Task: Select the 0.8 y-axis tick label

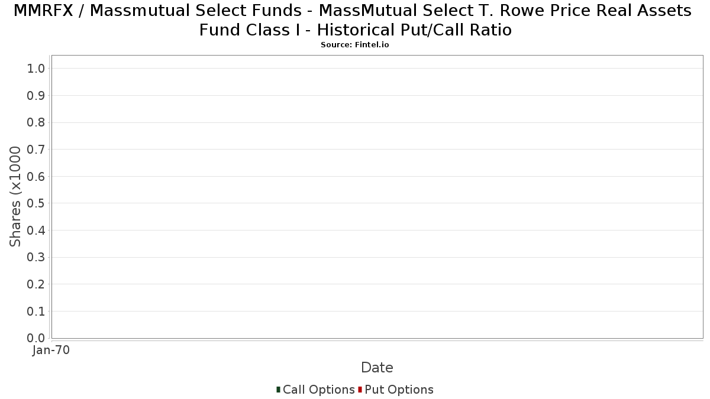Action: [36, 122]
